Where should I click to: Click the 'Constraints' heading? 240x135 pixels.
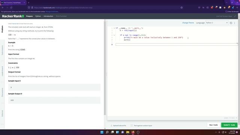pyautogui.click(x=13, y=63)
